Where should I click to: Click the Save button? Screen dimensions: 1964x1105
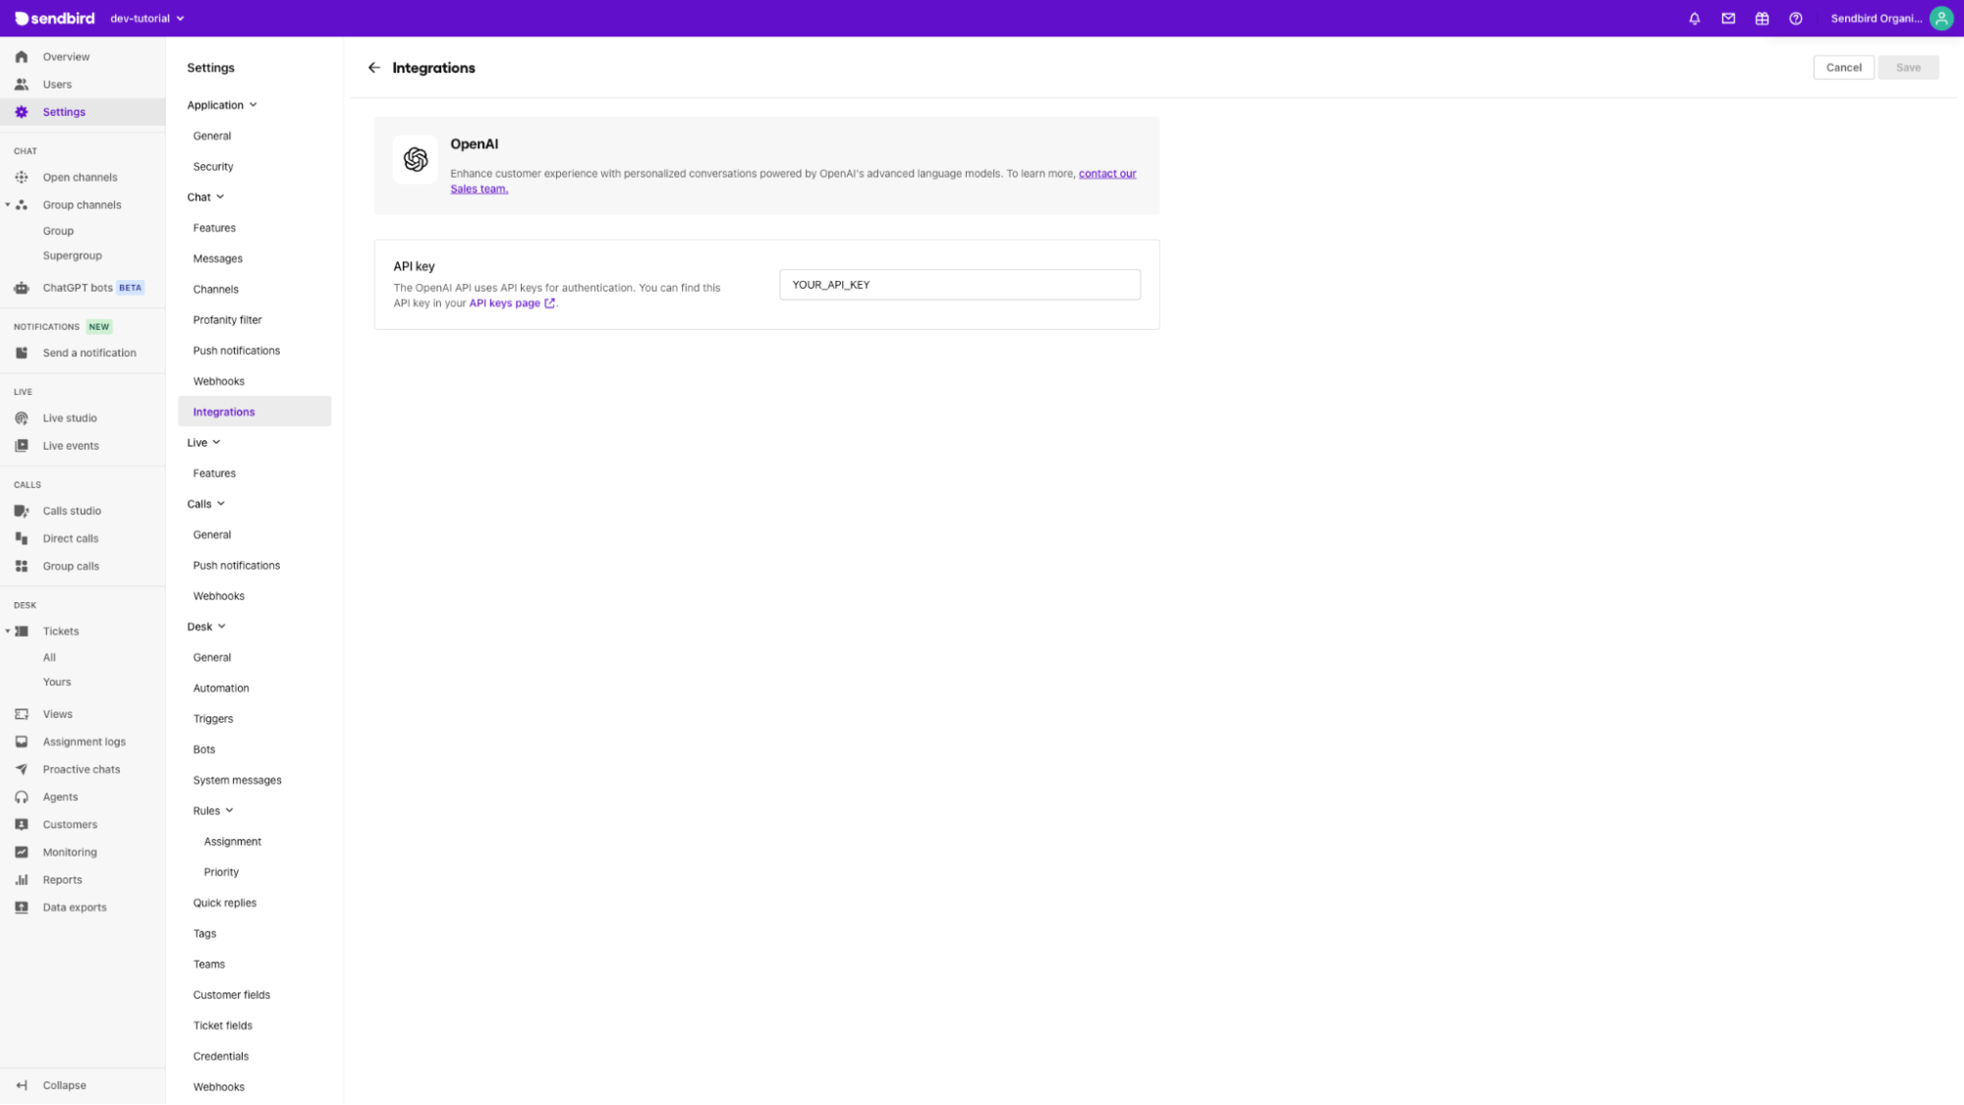(x=1908, y=68)
